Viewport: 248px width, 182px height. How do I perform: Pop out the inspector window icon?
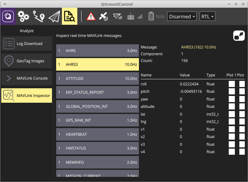pos(239,36)
